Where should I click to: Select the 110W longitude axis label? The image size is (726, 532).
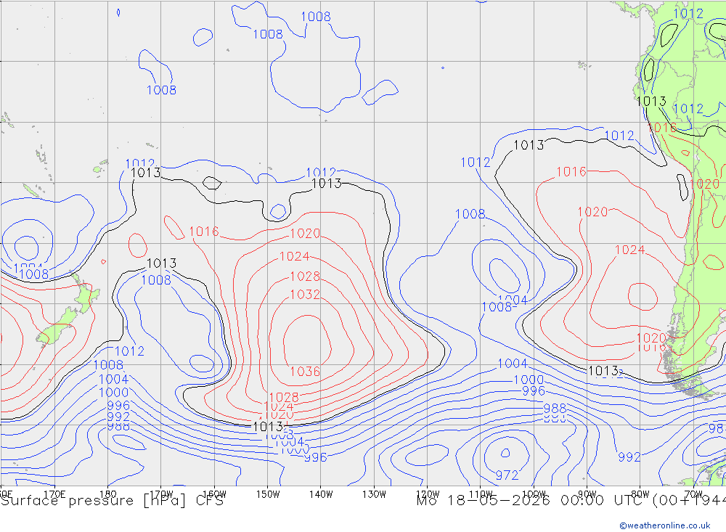click(481, 494)
